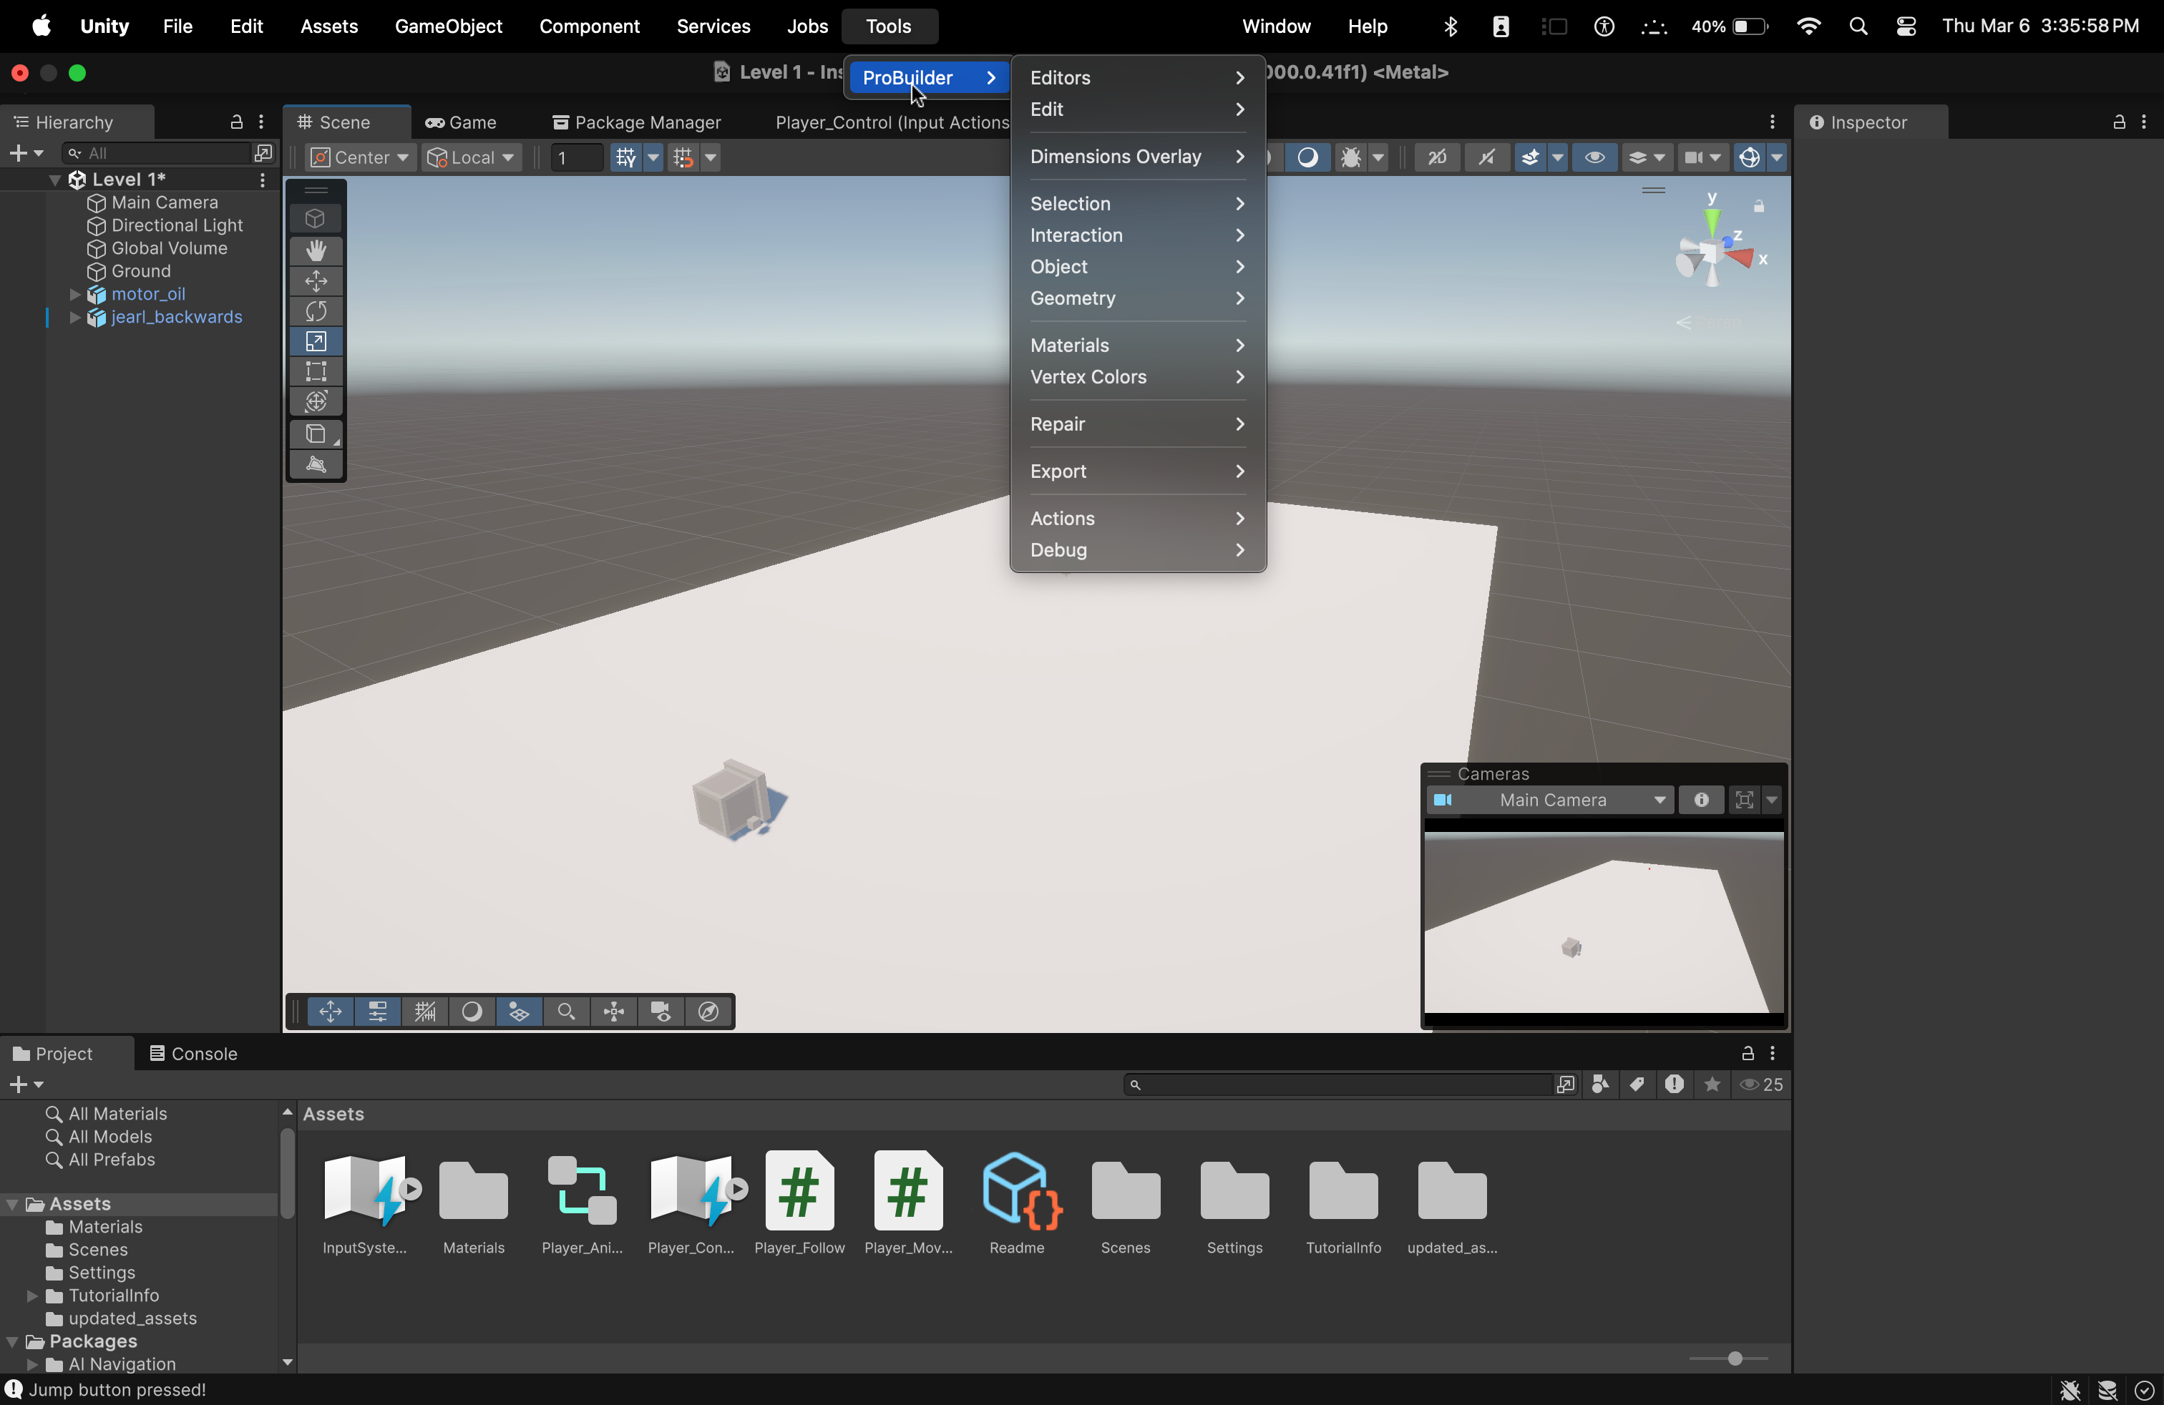Image resolution: width=2164 pixels, height=1405 pixels.
Task: Click the Bluetooth icon in menu bar
Action: [1451, 26]
